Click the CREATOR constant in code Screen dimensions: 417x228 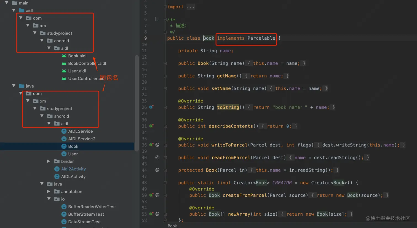(282, 183)
